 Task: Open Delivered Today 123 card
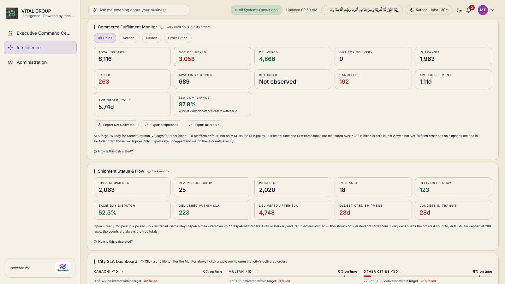click(454, 187)
